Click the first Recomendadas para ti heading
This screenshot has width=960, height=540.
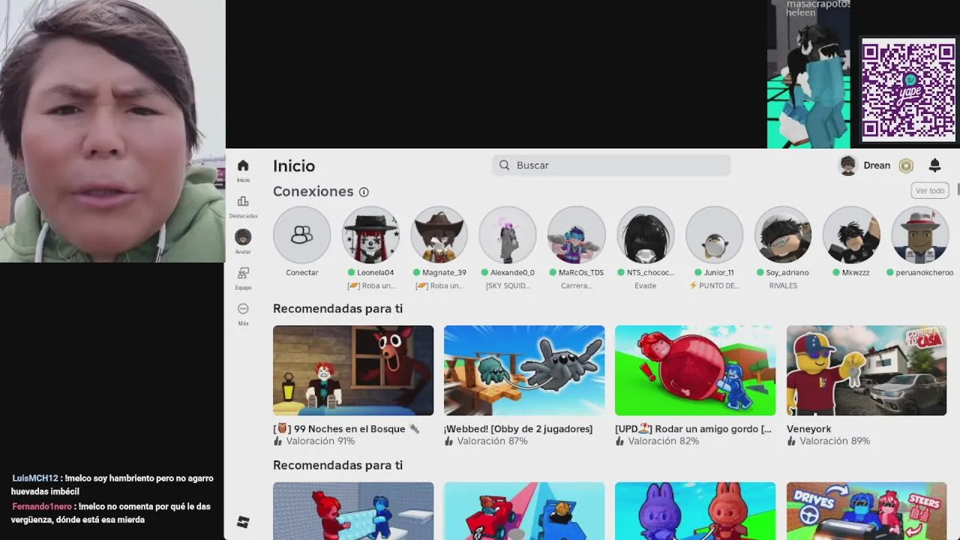point(337,308)
